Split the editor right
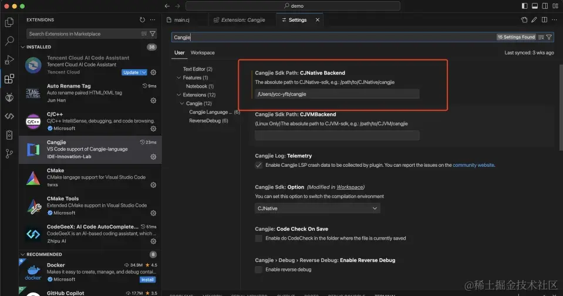Screen dimensions: 563x296 click(544, 20)
